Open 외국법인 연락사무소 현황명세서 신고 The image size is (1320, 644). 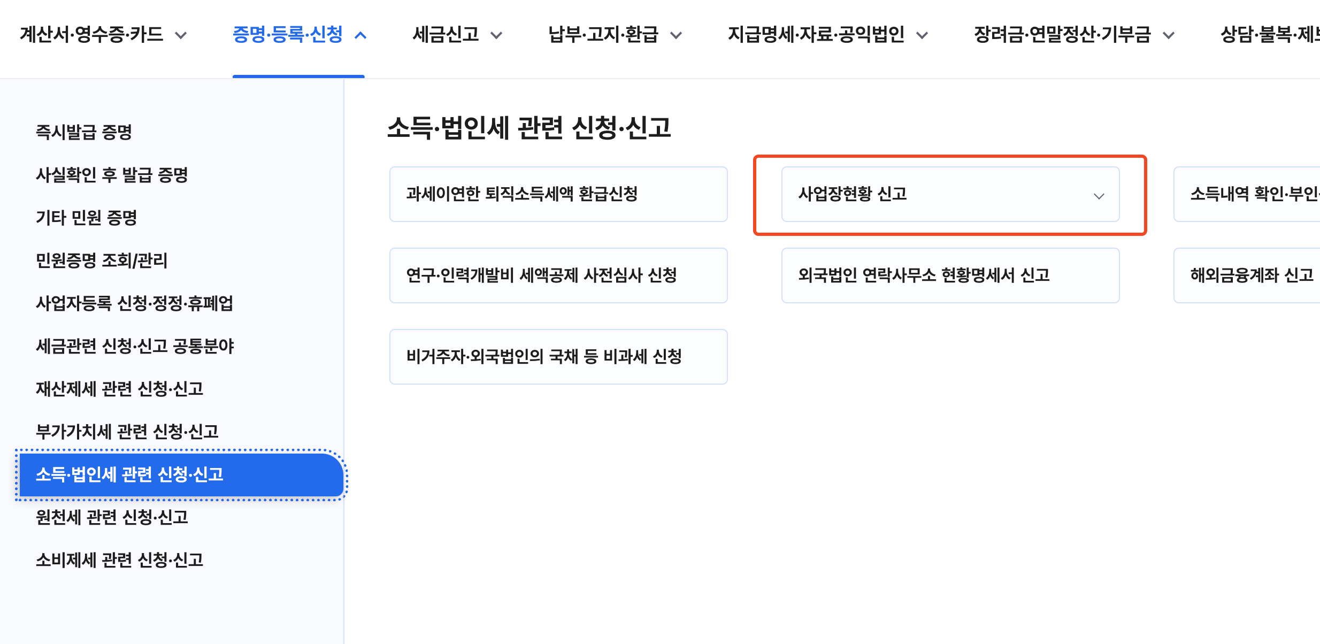[950, 275]
